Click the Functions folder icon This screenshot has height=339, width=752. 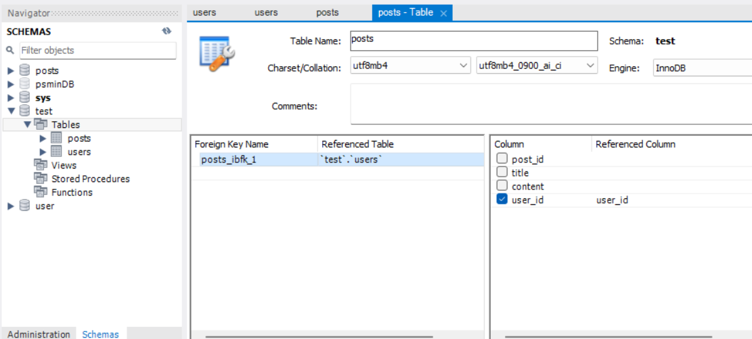coord(41,191)
